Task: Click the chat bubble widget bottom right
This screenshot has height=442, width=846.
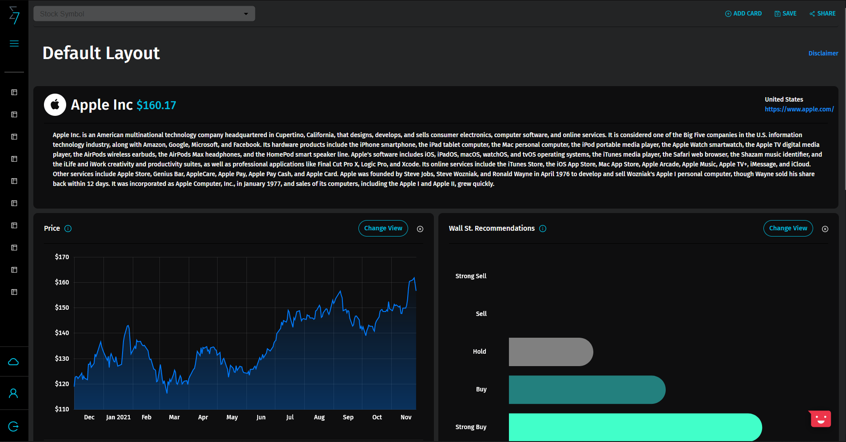Action: [819, 418]
